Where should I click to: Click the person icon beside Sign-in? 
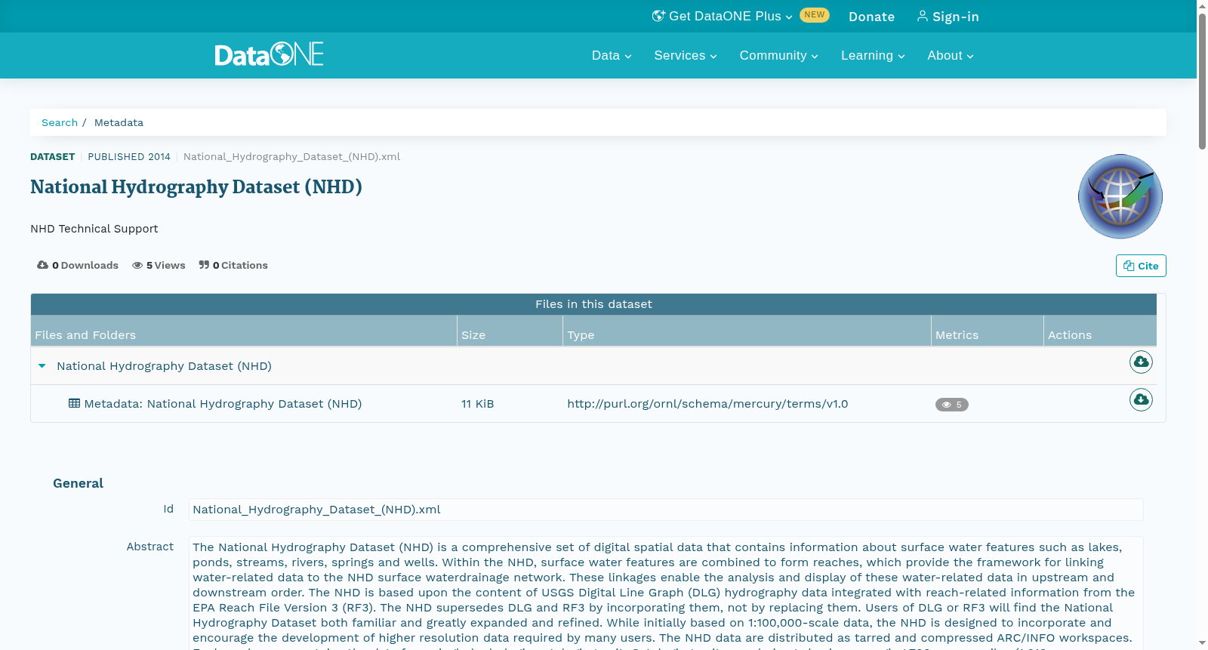point(923,16)
